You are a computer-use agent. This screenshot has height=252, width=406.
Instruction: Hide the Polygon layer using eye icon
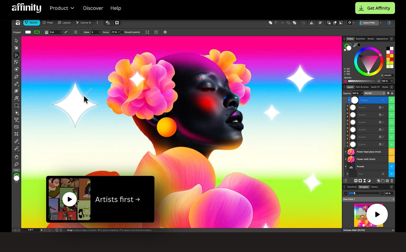pyautogui.click(x=391, y=100)
